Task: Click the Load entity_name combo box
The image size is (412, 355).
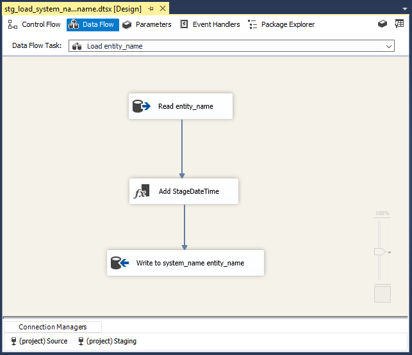Action: [x=231, y=46]
